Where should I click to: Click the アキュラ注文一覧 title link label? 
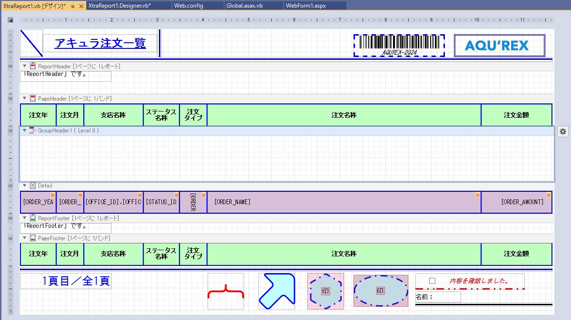[100, 43]
